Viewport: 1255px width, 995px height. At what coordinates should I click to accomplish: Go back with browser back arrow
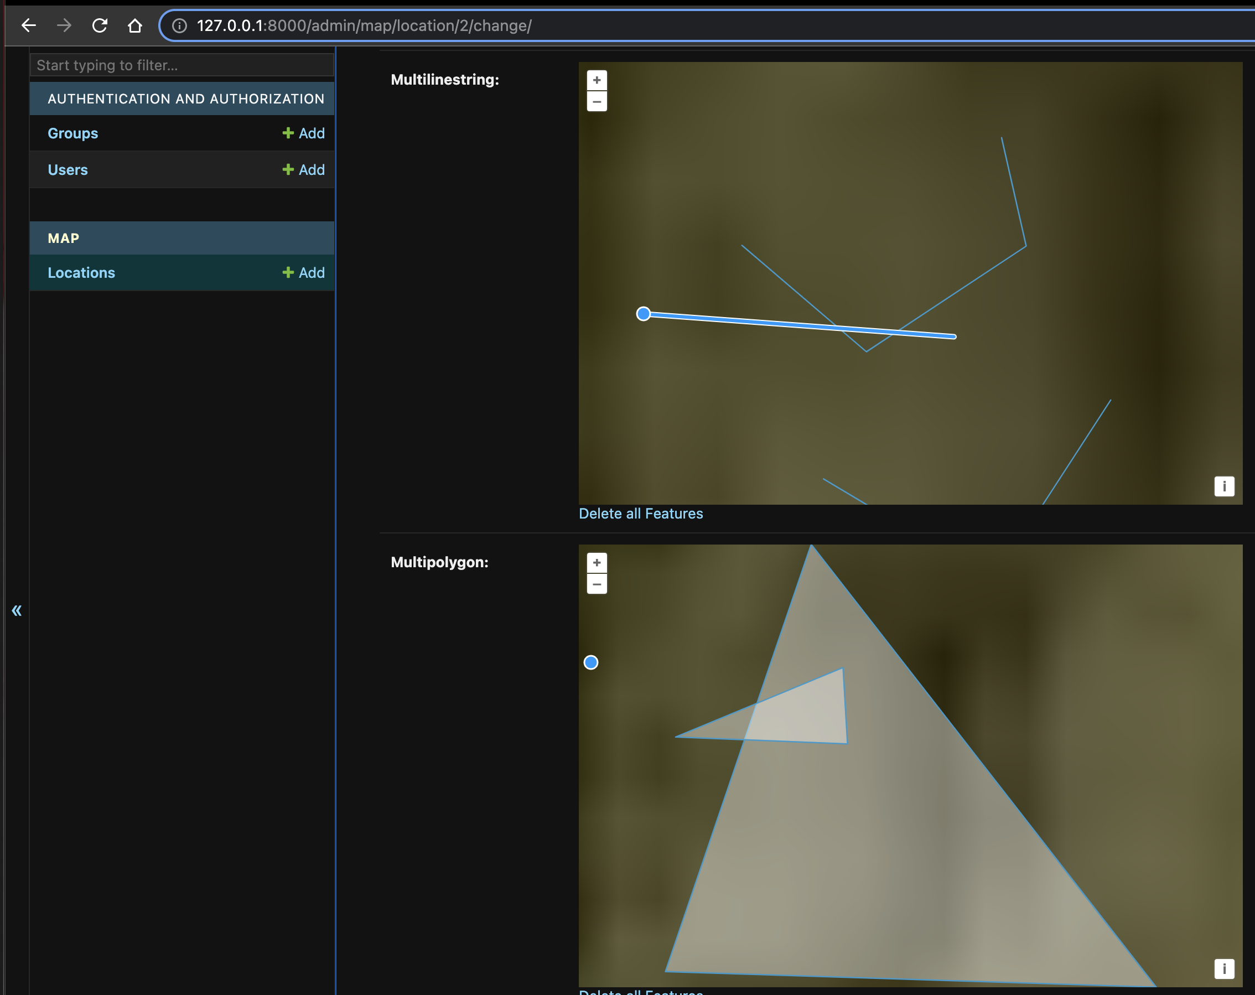[x=29, y=25]
